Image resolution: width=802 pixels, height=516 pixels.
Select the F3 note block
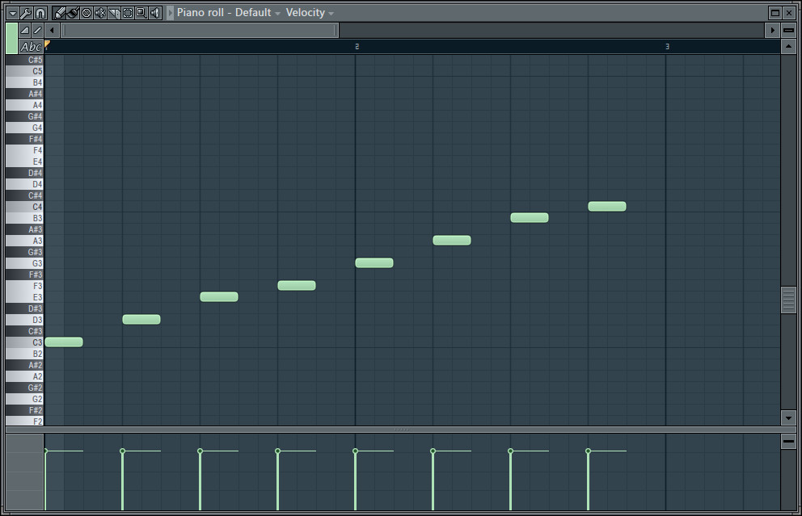click(x=297, y=286)
